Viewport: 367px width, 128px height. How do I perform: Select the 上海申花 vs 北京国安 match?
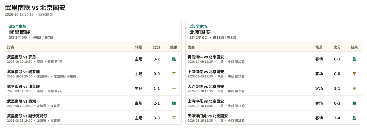pos(274,103)
